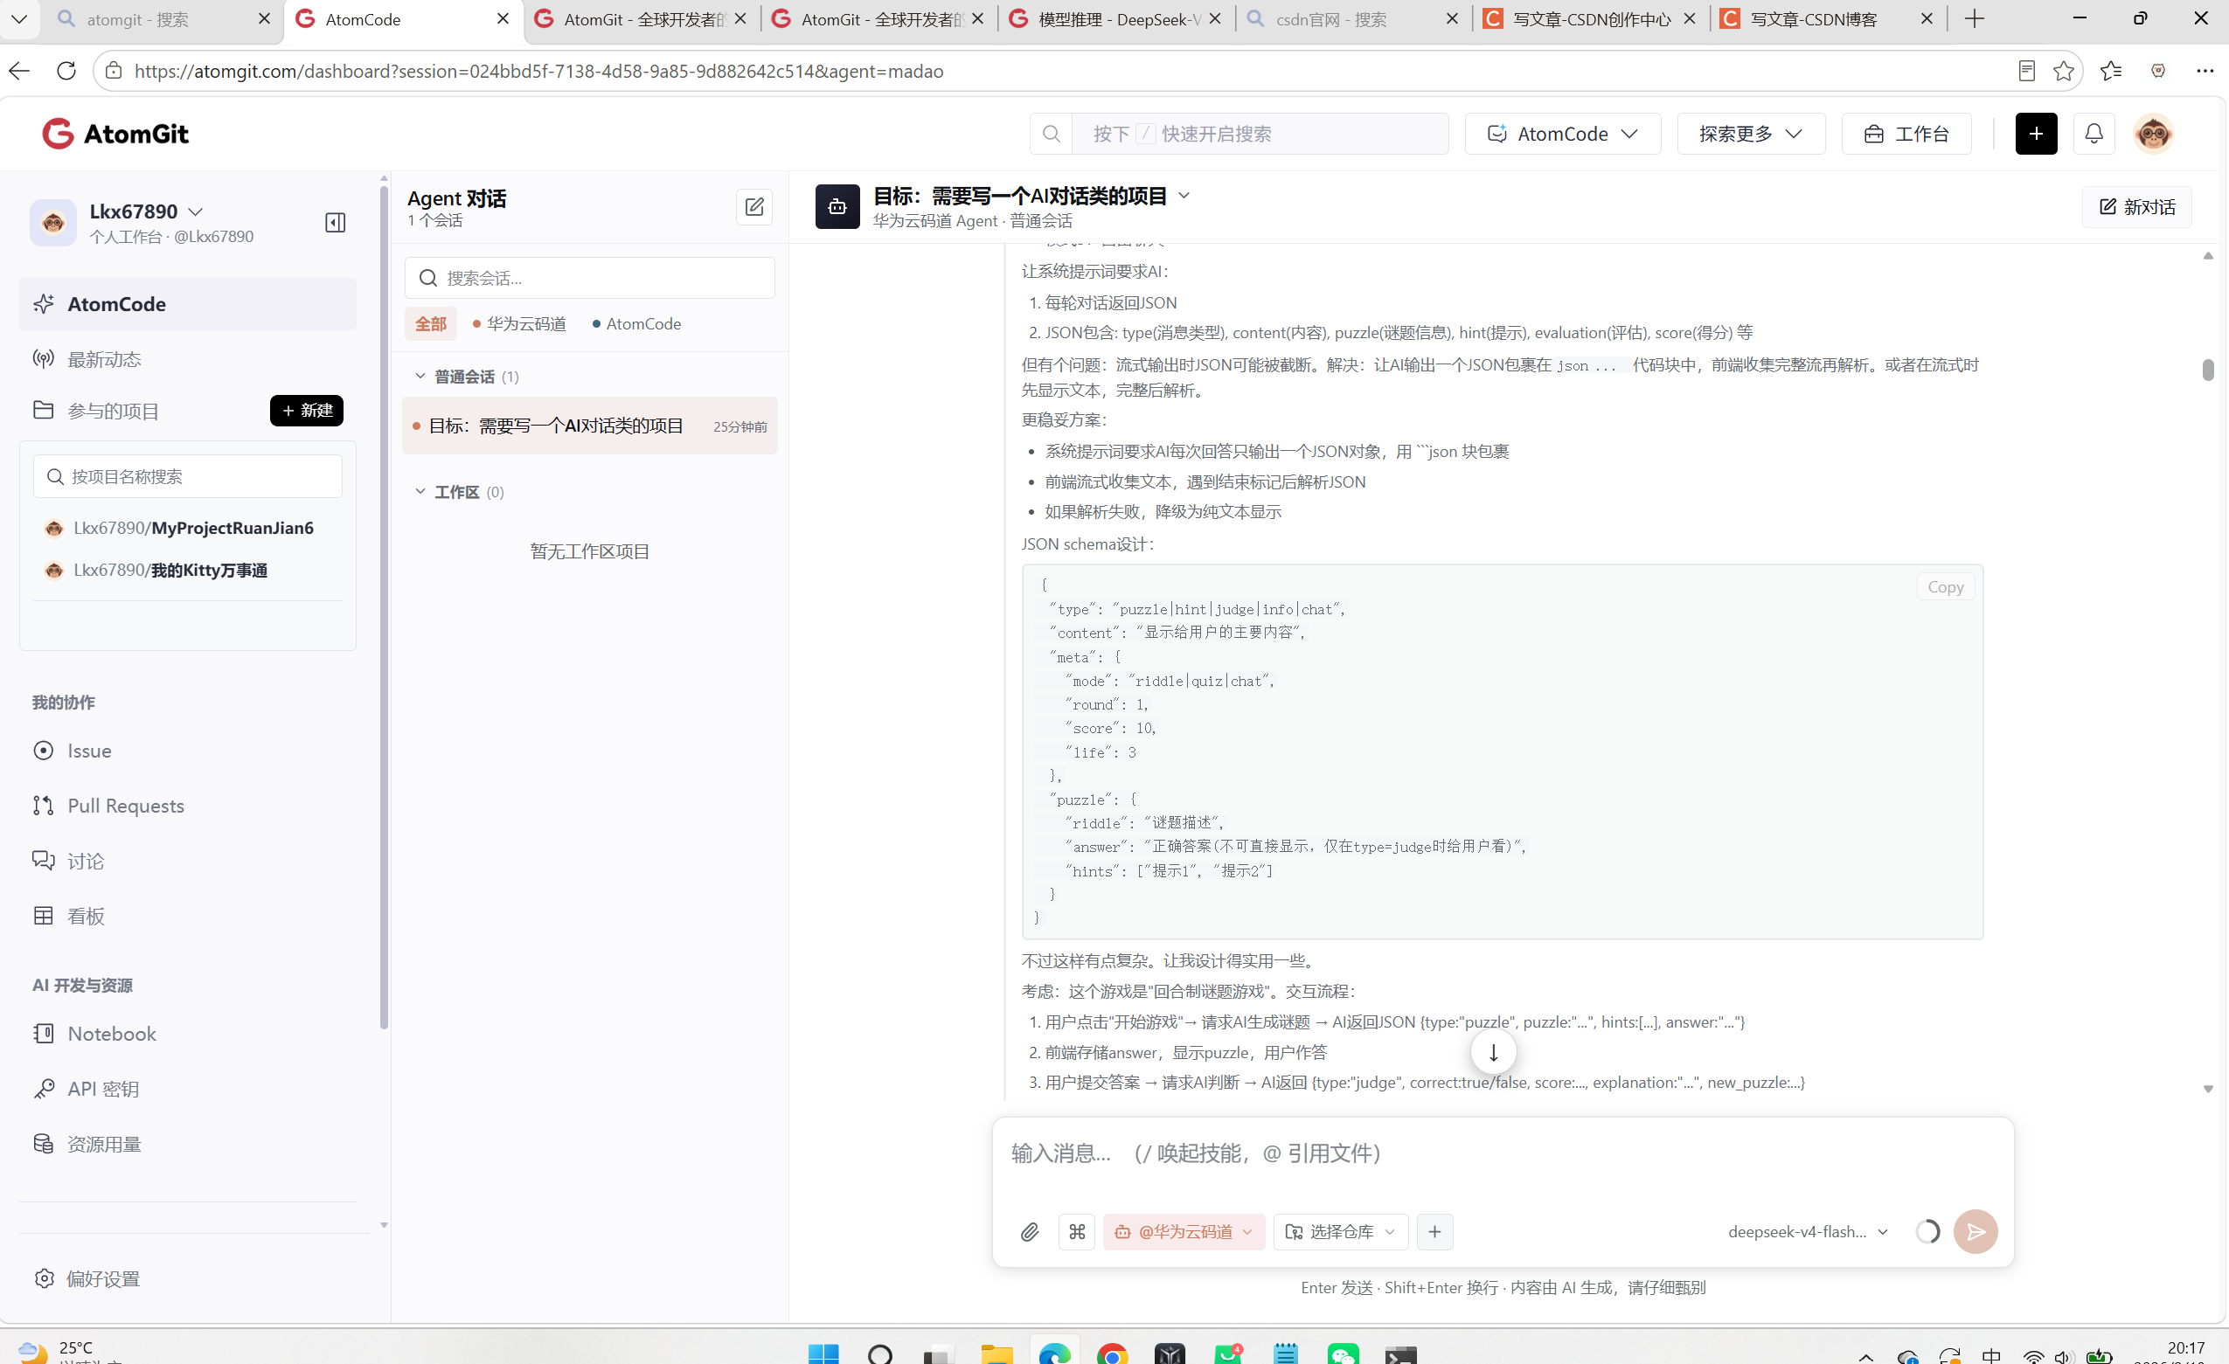Screen dimensions: 2229x1364
Task: Send the message with the send button
Action: pos(1976,1232)
